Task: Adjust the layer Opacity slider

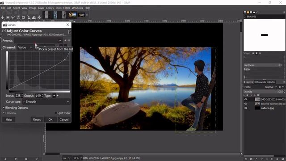Action: pyautogui.click(x=264, y=91)
